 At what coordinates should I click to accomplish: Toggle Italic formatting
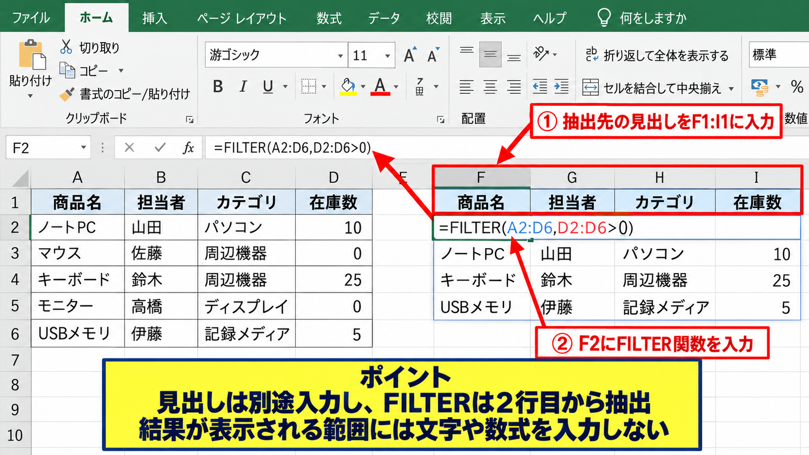click(243, 87)
